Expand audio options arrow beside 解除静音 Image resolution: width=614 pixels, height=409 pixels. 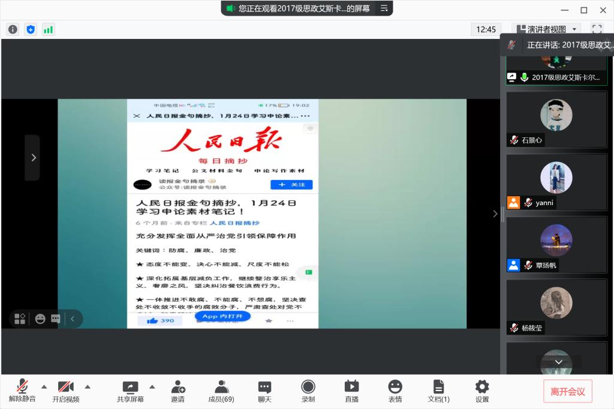point(44,386)
